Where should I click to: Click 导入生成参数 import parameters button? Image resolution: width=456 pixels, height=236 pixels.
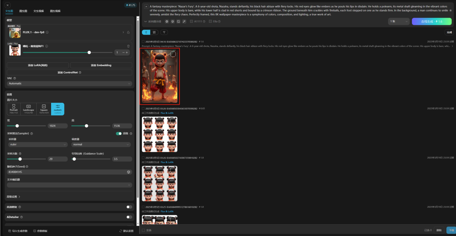tap(18, 231)
